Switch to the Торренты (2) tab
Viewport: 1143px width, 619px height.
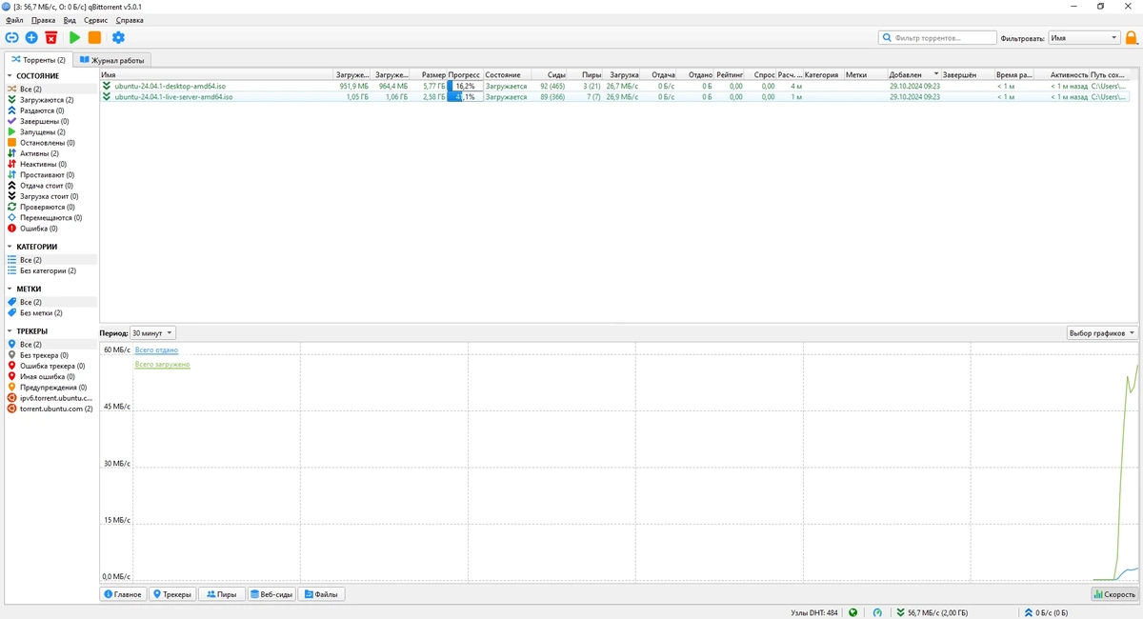pyautogui.click(x=38, y=60)
